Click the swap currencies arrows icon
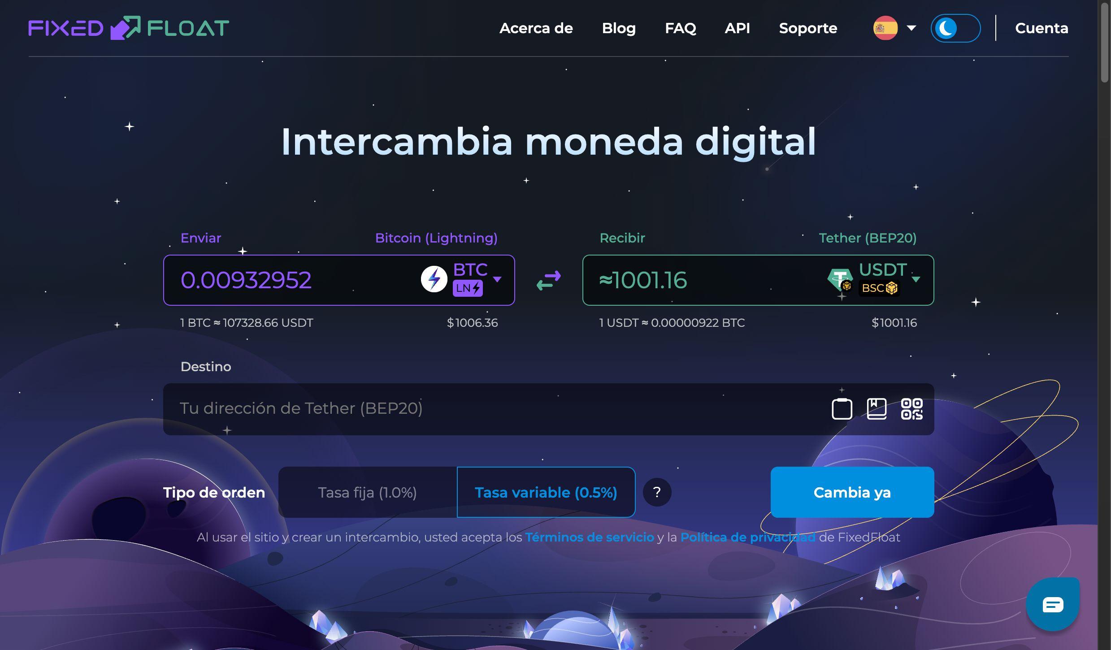The width and height of the screenshot is (1111, 650). click(x=548, y=280)
